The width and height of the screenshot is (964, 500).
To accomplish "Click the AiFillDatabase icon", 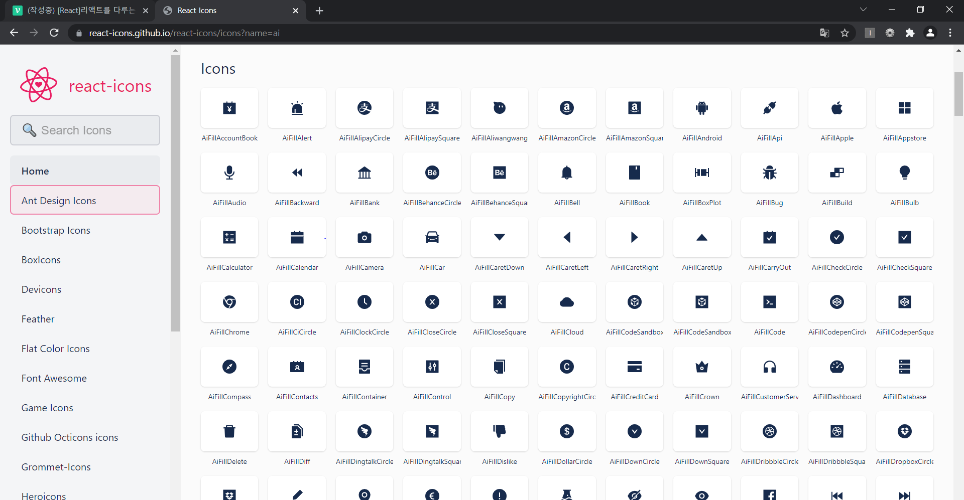I will pyautogui.click(x=905, y=367).
